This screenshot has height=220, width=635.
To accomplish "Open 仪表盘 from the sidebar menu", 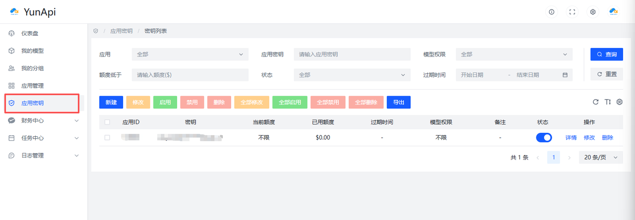I will pos(30,34).
